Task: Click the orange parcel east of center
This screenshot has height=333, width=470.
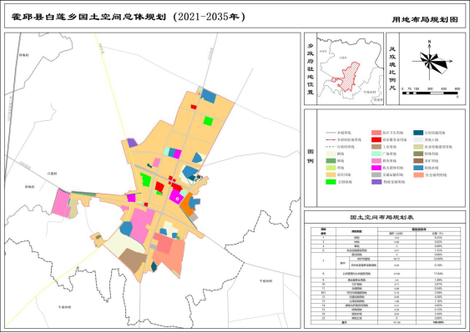Action: coord(188,204)
